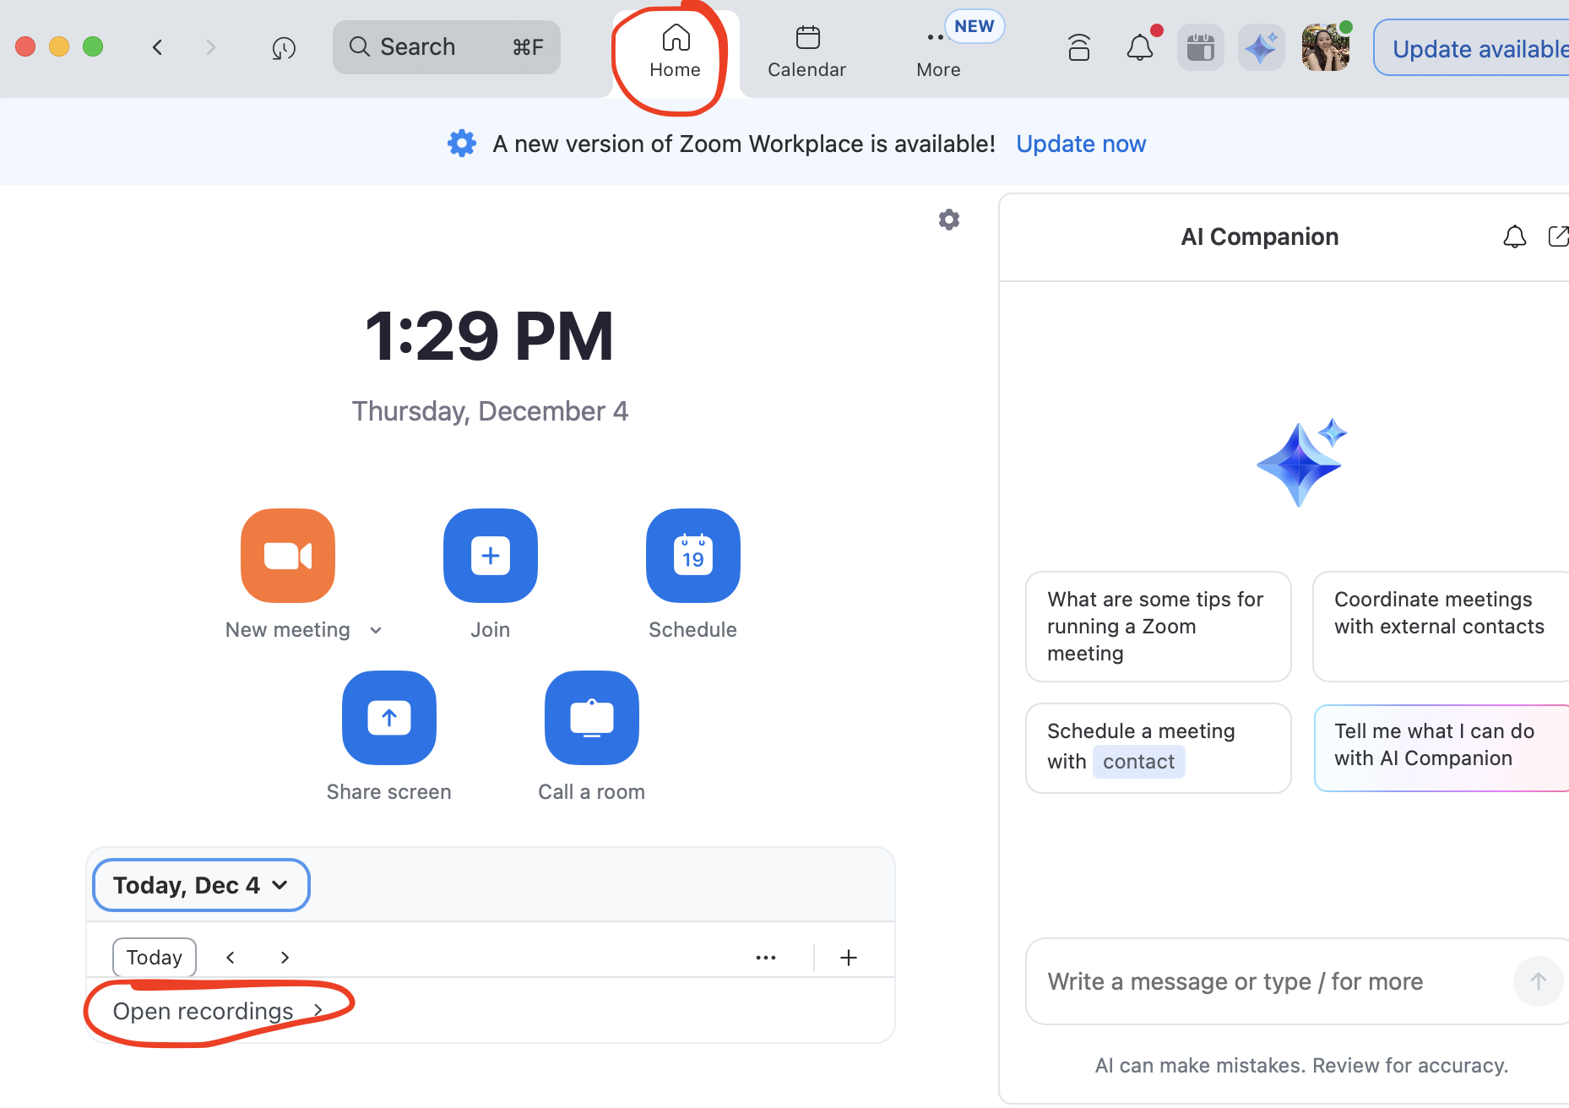Toggle the AI Companion sparkle icon

coord(1261,47)
